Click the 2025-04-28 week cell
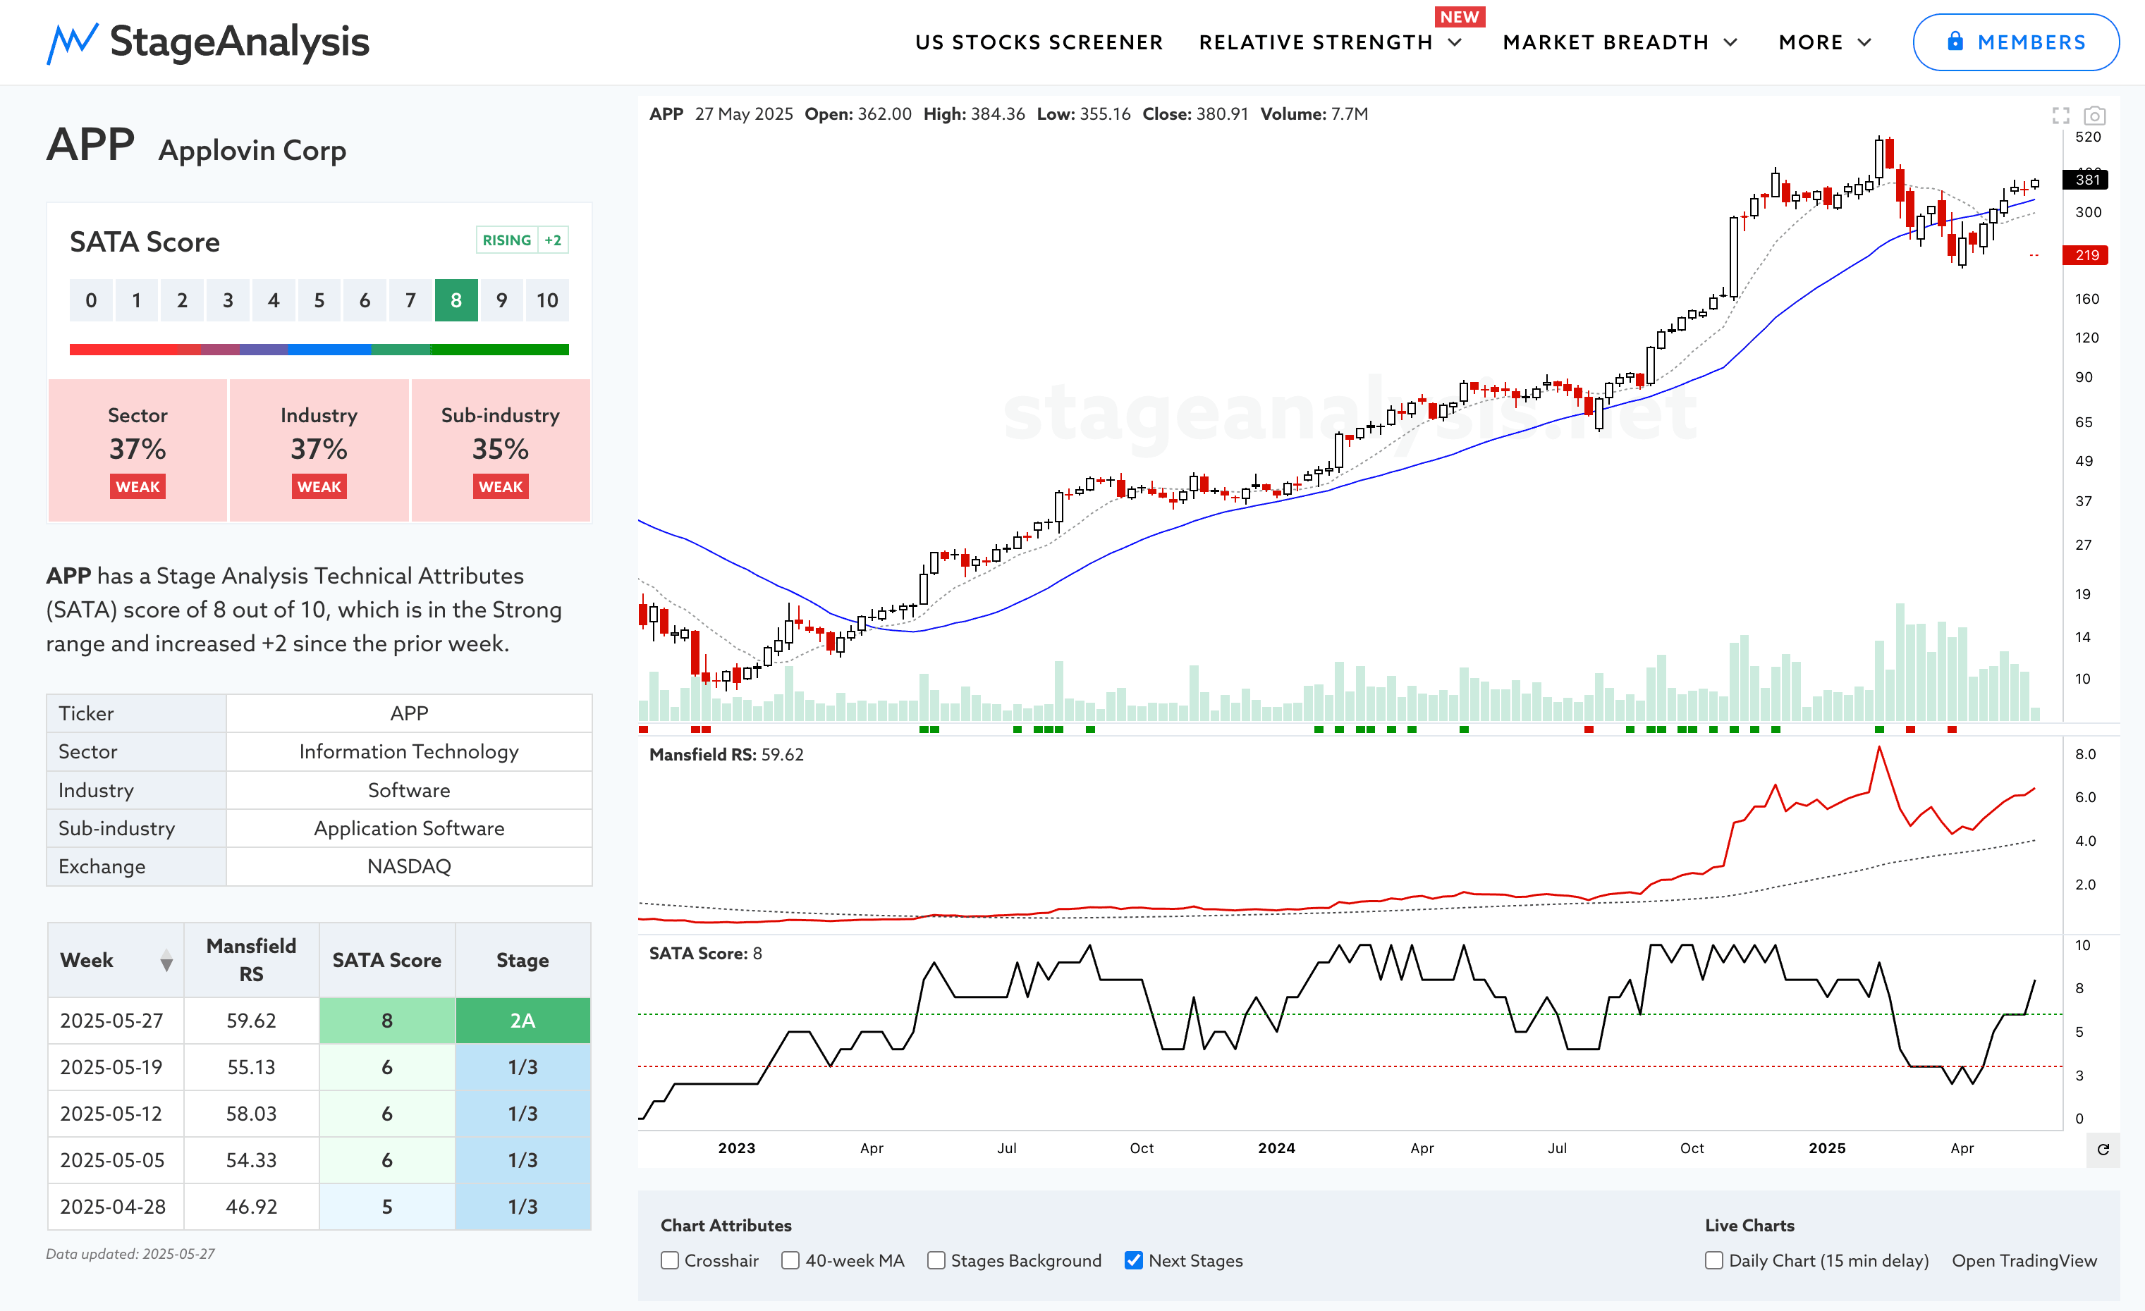Screen dimensions: 2145x1311 pos(116,1207)
